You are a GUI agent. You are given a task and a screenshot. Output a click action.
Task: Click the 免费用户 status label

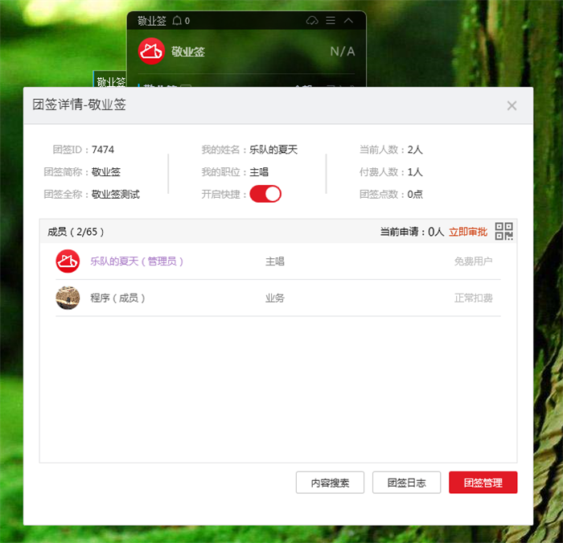[x=473, y=261]
